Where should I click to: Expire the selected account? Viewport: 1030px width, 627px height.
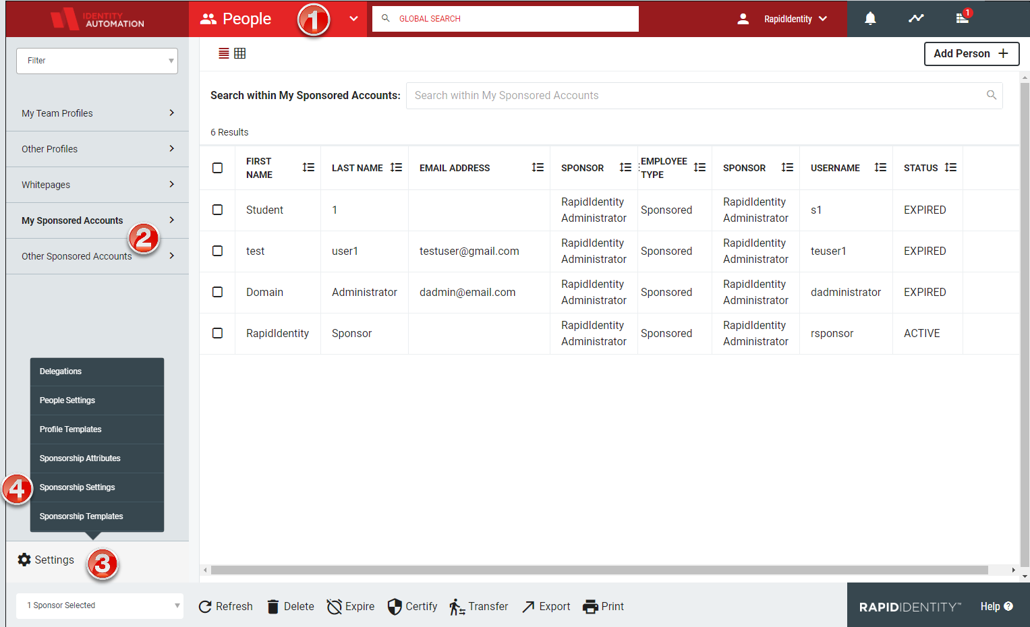pos(351,607)
